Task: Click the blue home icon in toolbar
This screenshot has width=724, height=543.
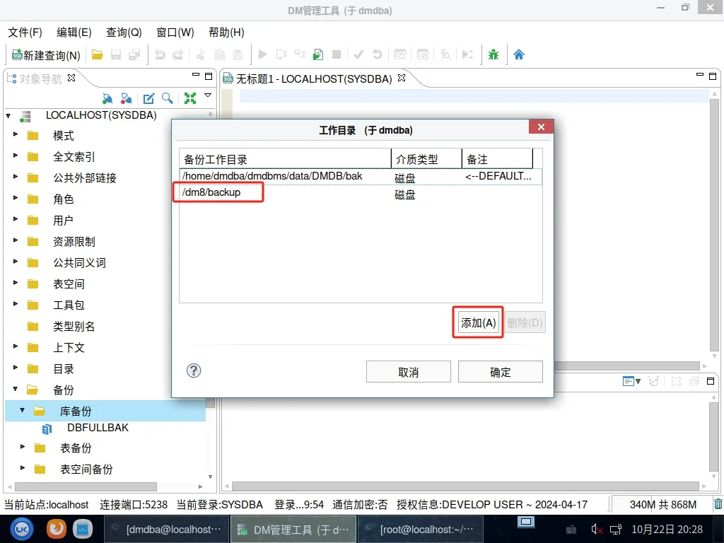Action: tap(519, 54)
